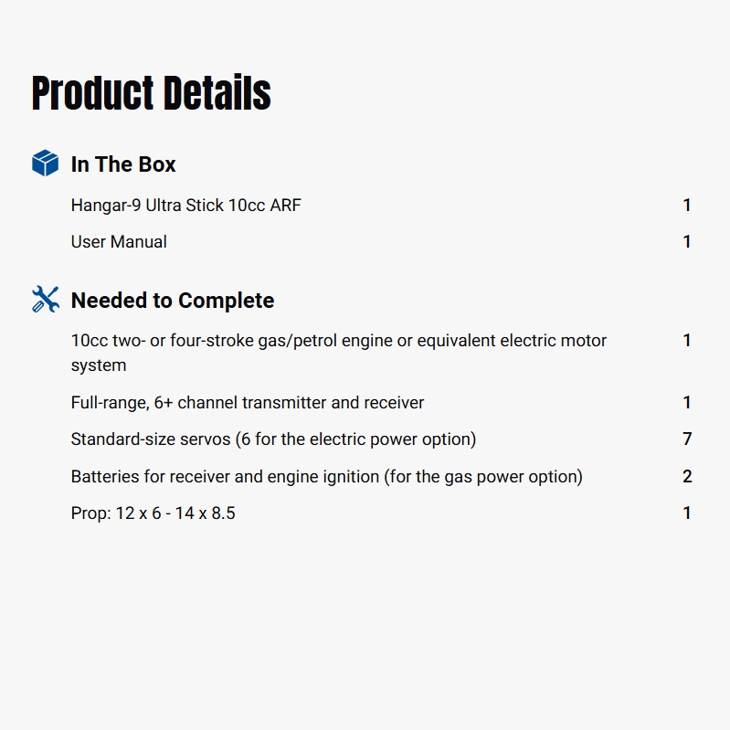Screen dimensions: 730x730
Task: Click the servo quantity number 7
Action: pos(687,439)
